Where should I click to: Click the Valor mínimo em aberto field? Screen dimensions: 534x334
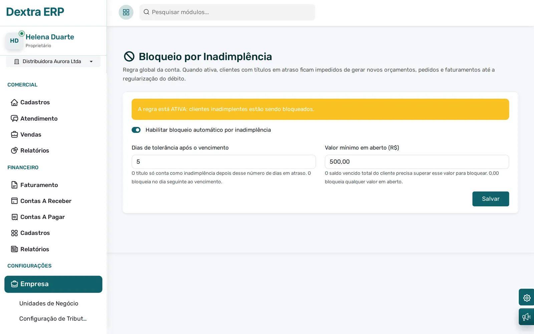(417, 162)
